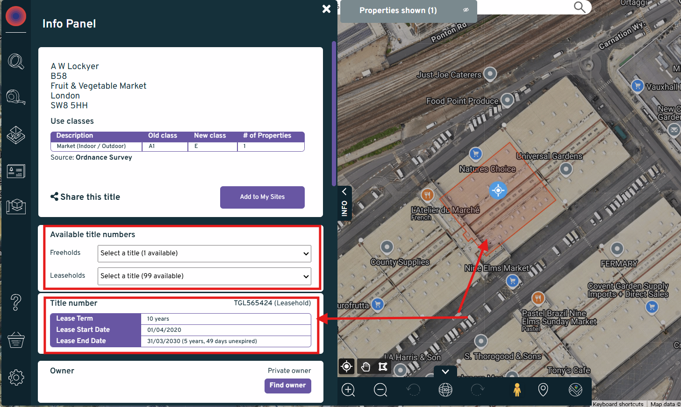681x407 pixels.
Task: Zoom out on the map
Action: point(380,390)
